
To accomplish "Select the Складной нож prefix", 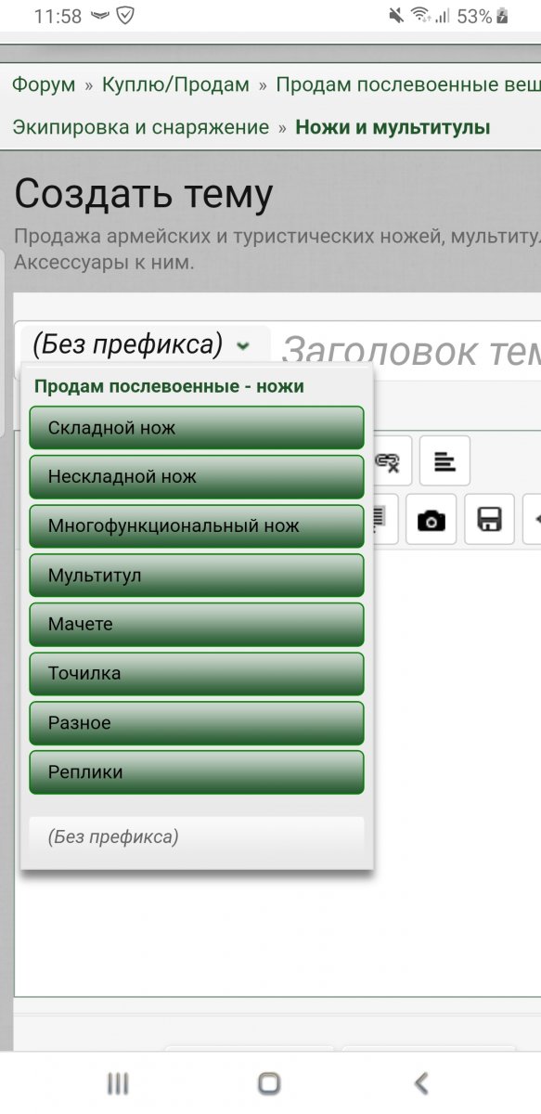I will [197, 428].
